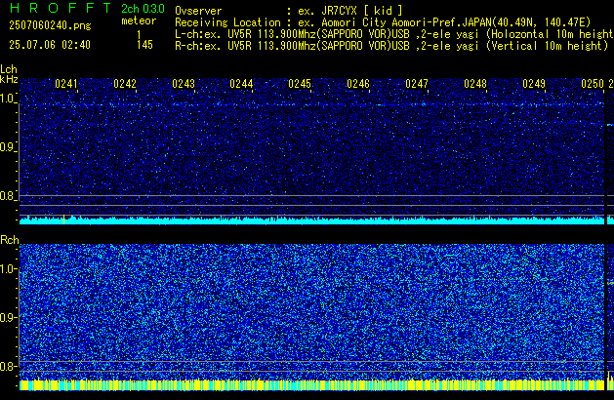Viewport: 614px width, 400px height.
Task: Click the cyan Lch signal level strip
Action: pos(311,220)
